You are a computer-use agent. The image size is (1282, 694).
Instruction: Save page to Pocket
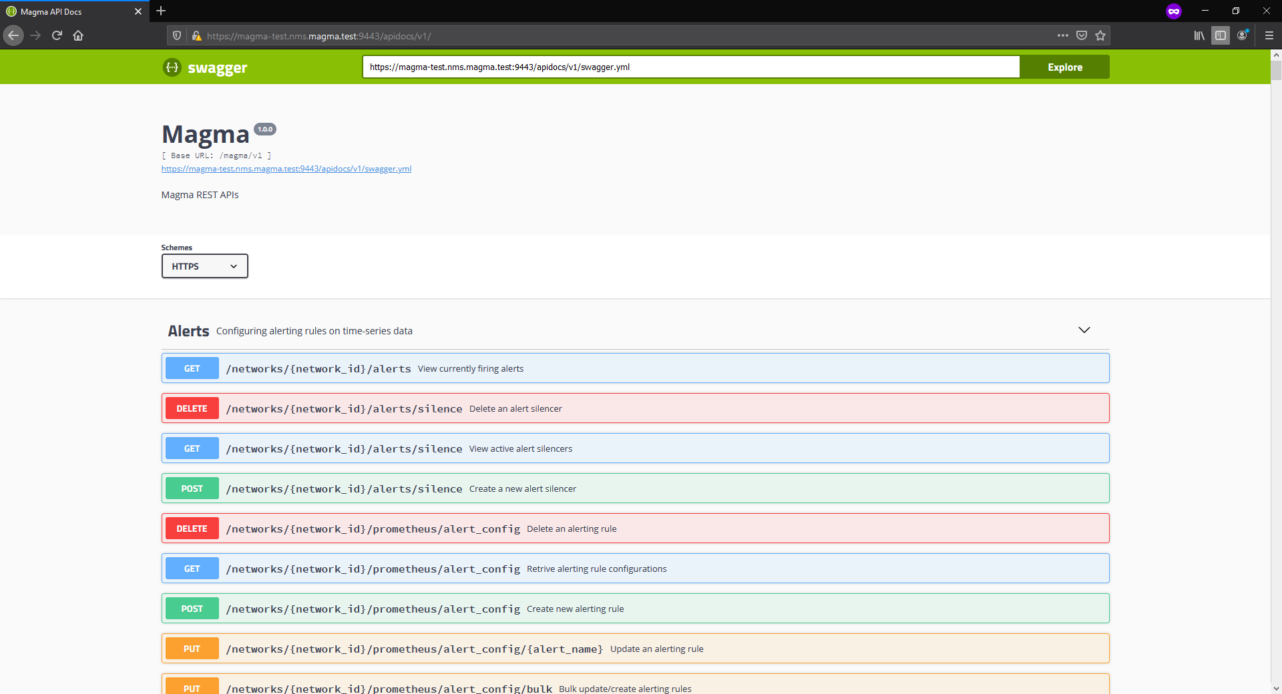[1082, 35]
